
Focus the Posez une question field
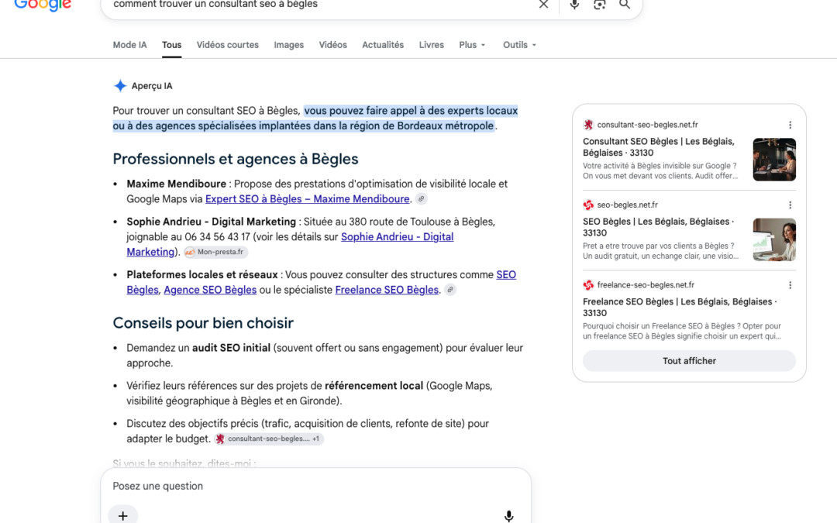pos(315,486)
